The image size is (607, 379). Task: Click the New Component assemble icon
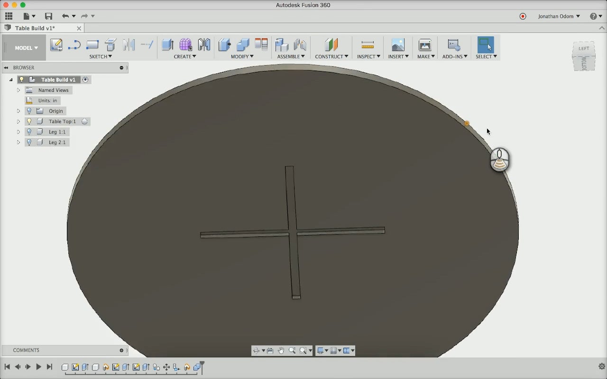282,45
